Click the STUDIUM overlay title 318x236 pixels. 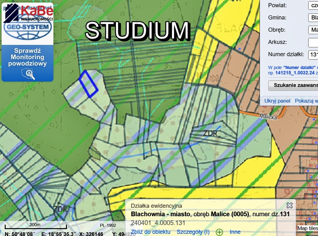click(x=138, y=30)
